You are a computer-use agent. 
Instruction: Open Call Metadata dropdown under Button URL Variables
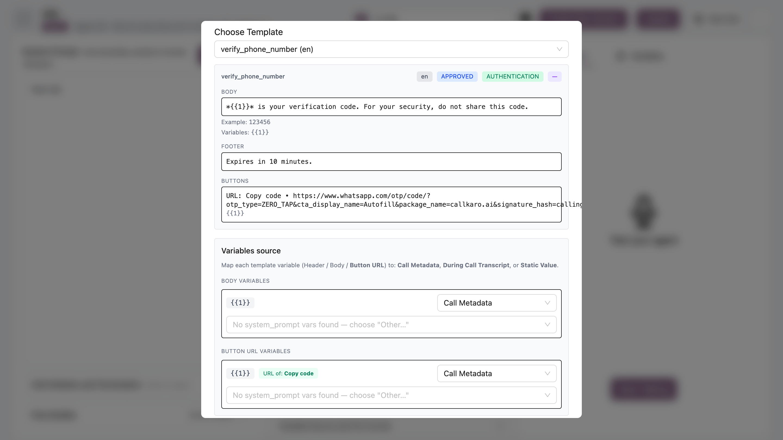497,373
